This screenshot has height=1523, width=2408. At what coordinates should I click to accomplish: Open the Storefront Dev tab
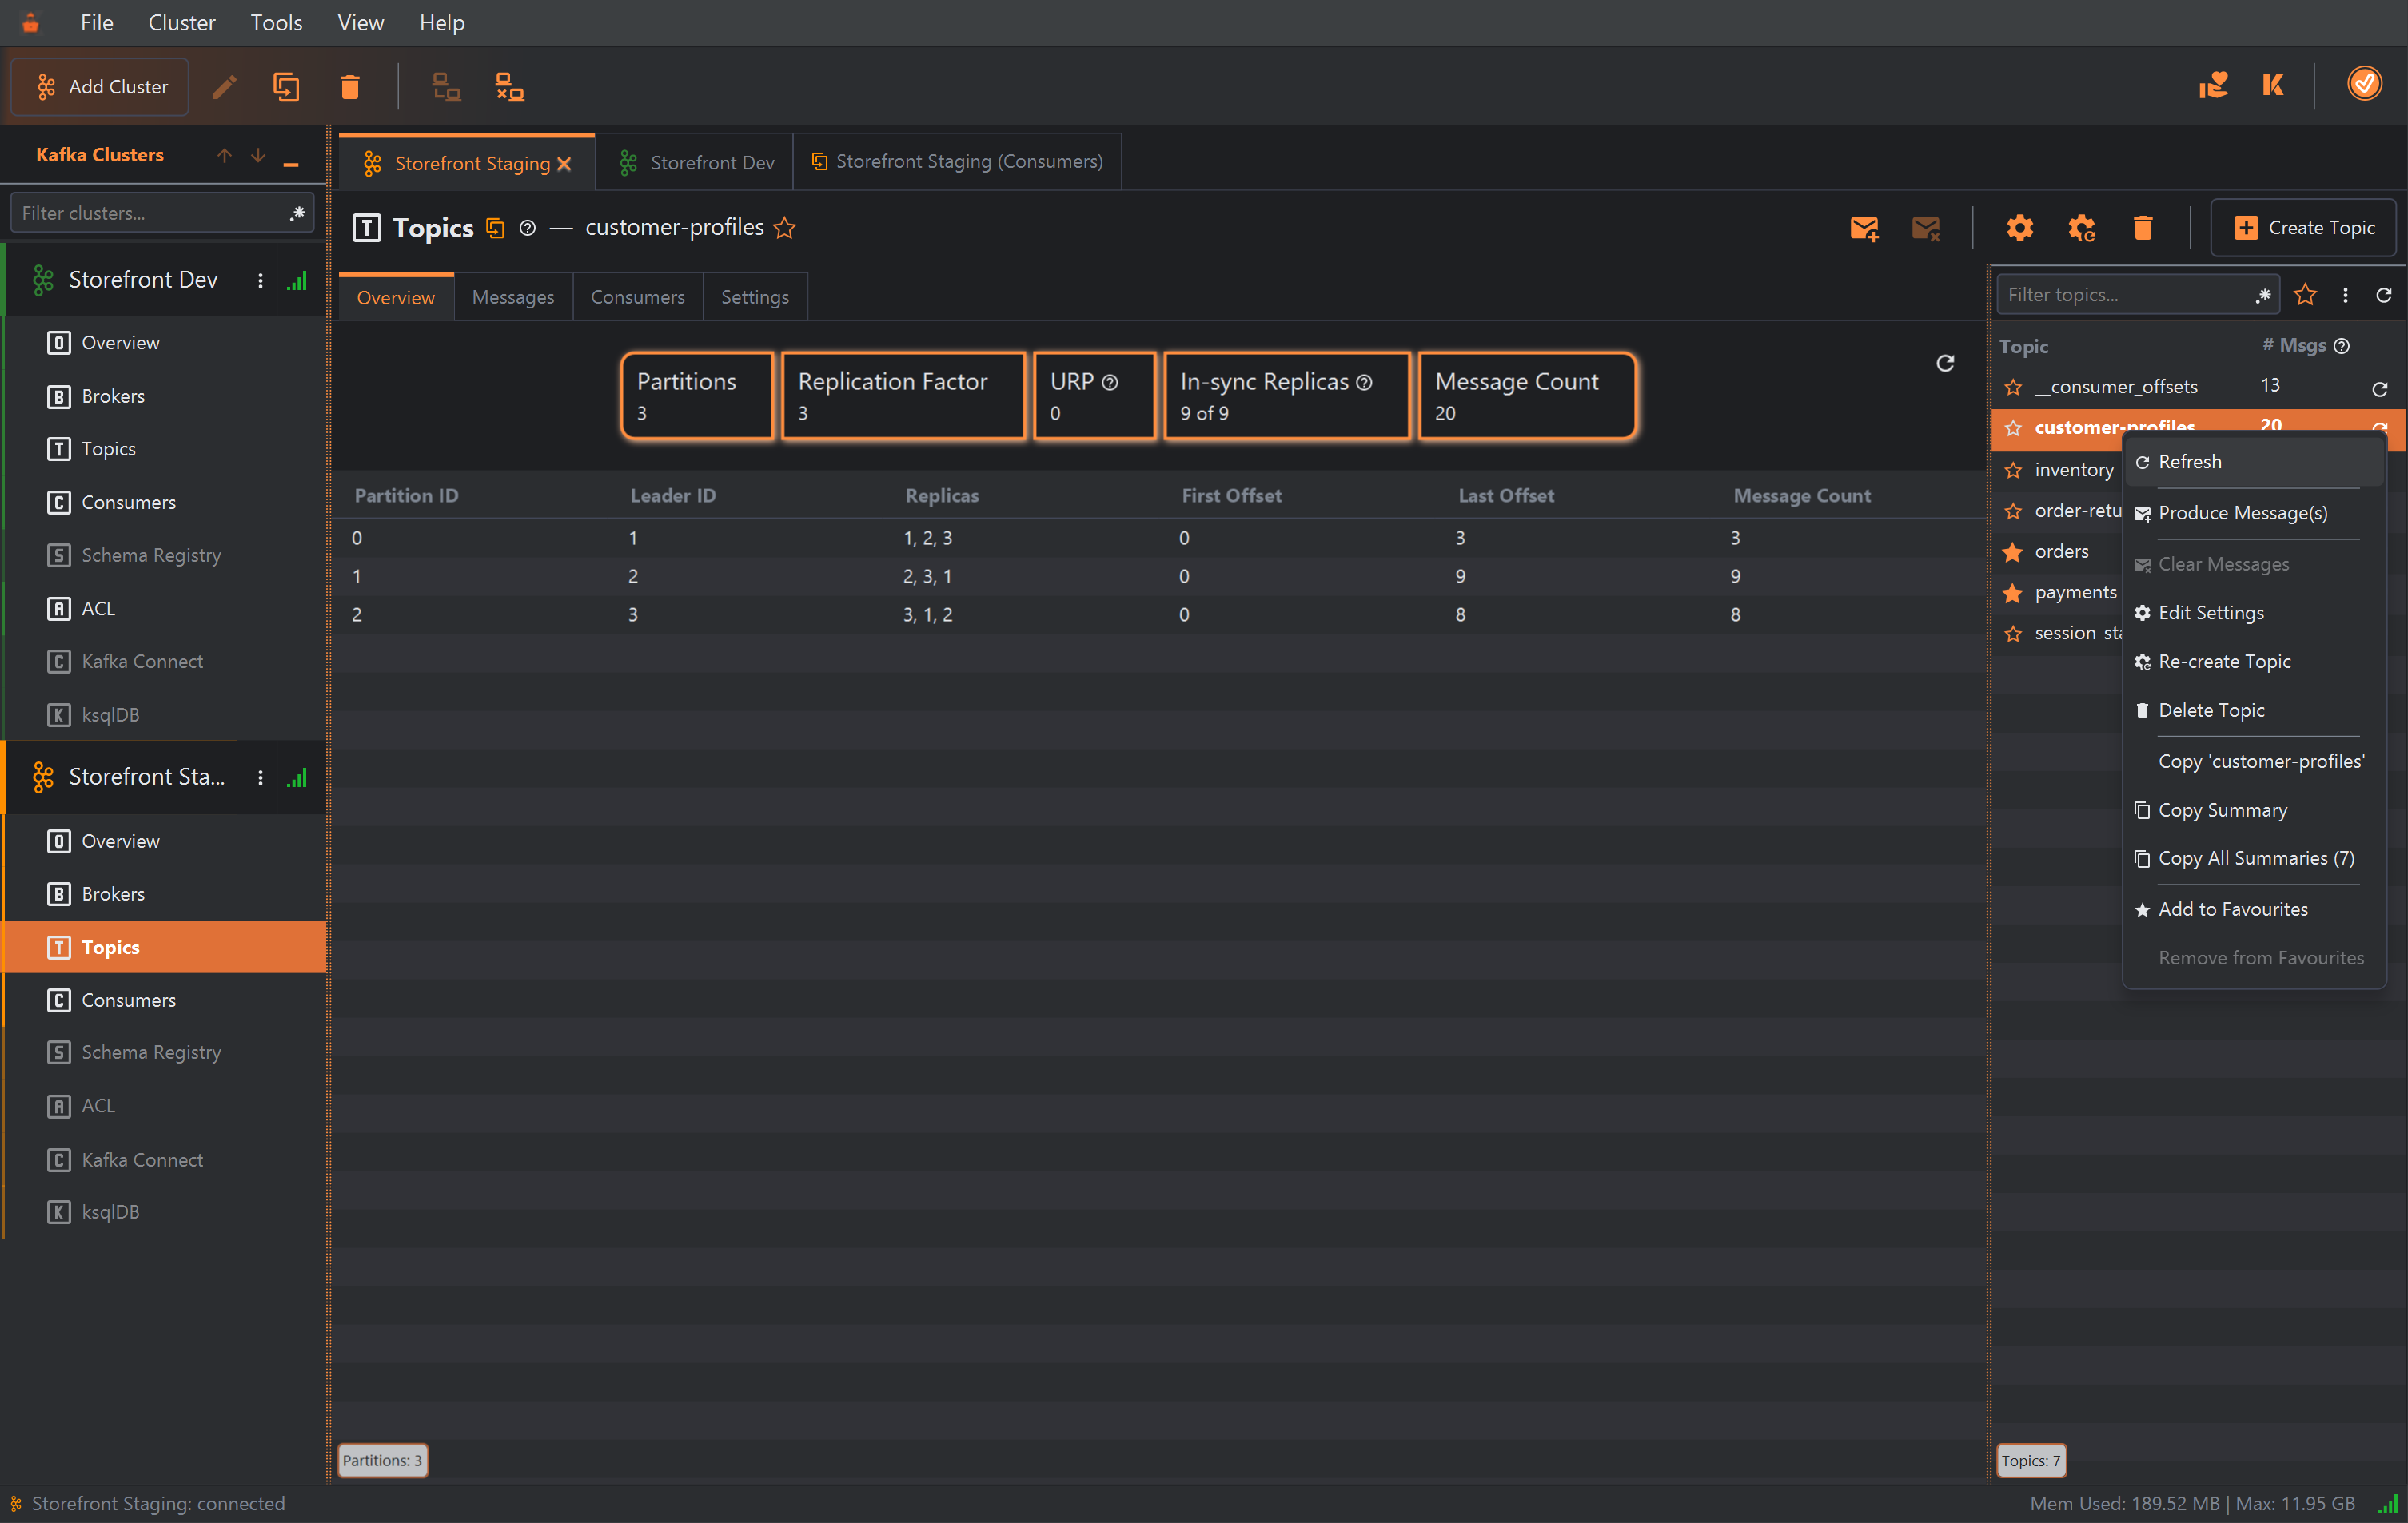[x=695, y=162]
